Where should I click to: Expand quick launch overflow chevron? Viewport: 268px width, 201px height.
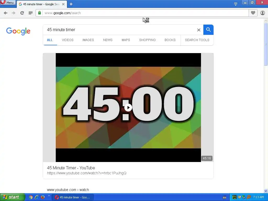[49, 196]
